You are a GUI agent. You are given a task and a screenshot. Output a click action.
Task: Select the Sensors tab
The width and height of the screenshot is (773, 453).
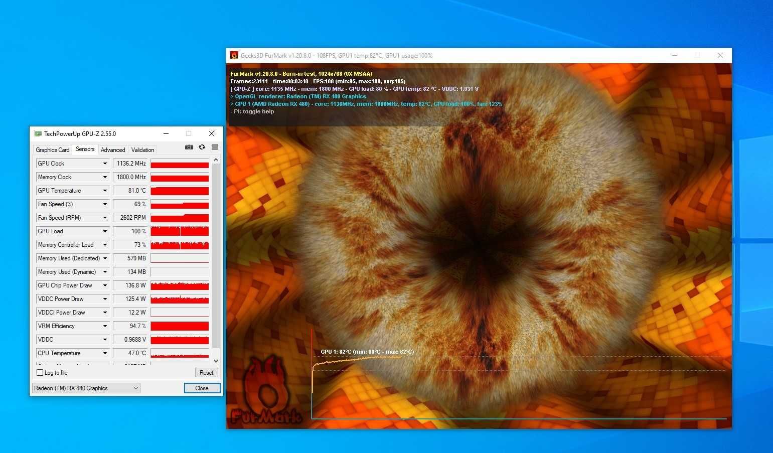(x=85, y=149)
